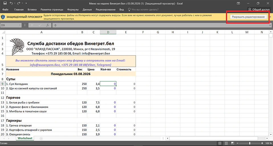Switch to Page Break Preview icon

coord(232,143)
